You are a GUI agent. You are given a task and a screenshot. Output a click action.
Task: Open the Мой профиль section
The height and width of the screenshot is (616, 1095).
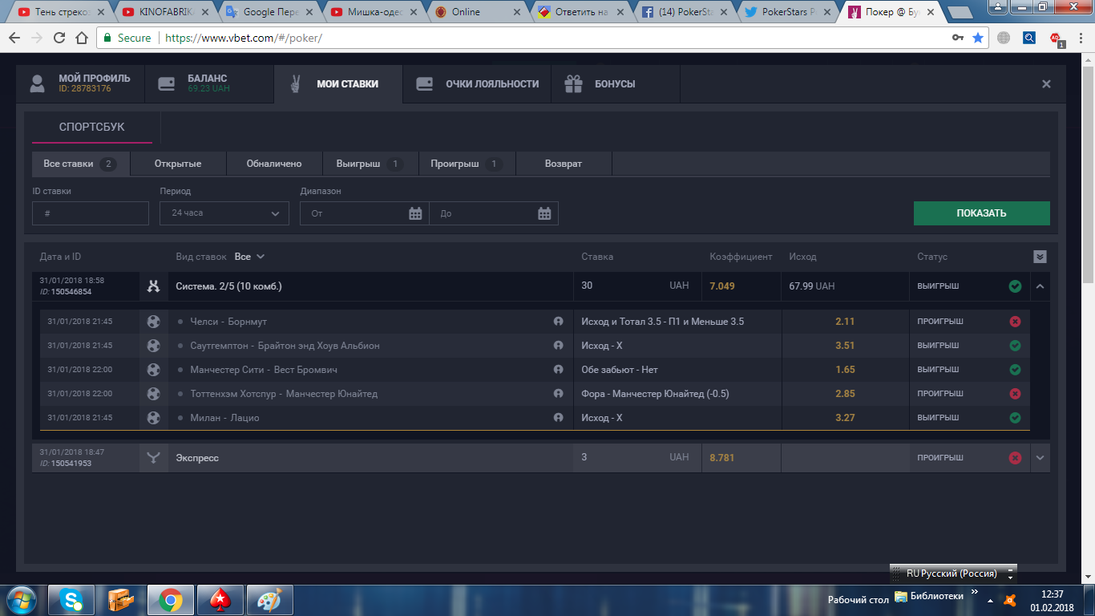[80, 83]
